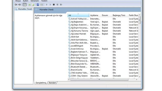Select the aswbIDSAgent service
The width and height of the screenshot is (162, 91).
click(x=77, y=46)
